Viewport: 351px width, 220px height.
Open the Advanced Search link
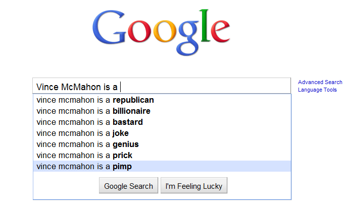click(320, 82)
